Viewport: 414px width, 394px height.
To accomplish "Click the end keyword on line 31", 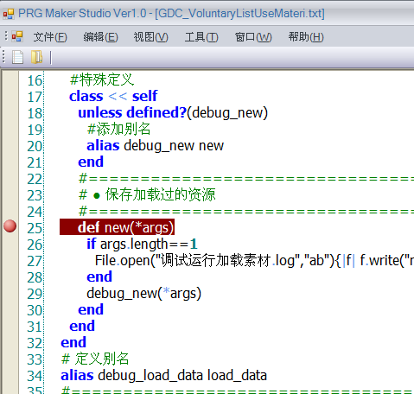I will click(82, 326).
